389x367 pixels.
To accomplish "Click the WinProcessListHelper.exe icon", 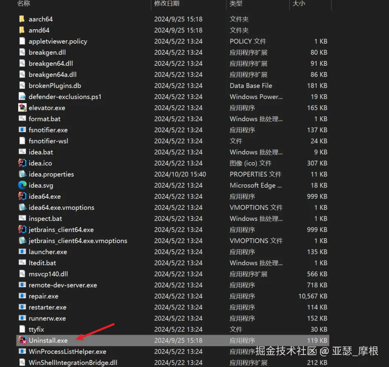I will click(x=22, y=351).
